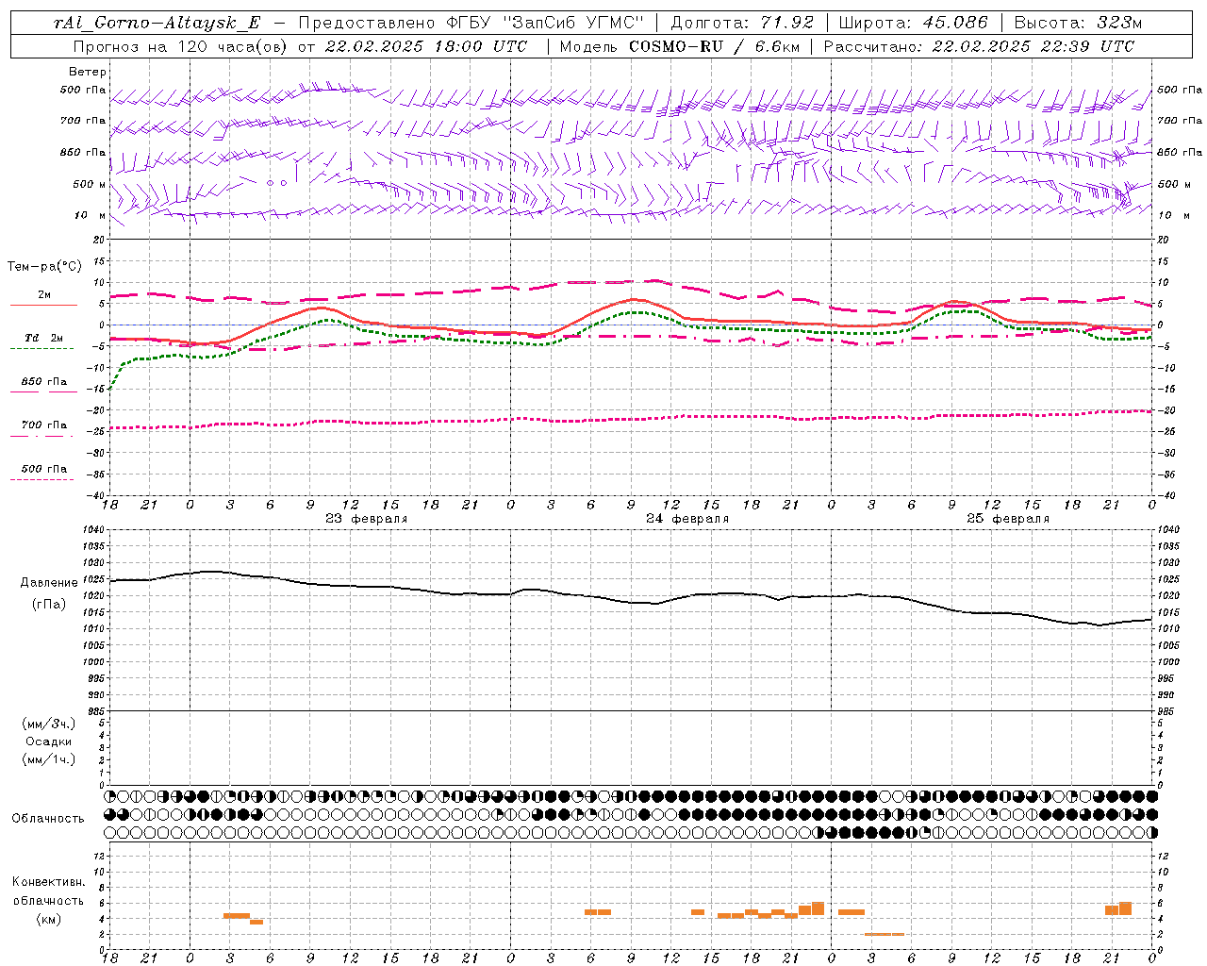Image resolution: width=1207 pixels, height=966 pixels.
Task: Click the date label 24 февраля
Action: click(687, 519)
